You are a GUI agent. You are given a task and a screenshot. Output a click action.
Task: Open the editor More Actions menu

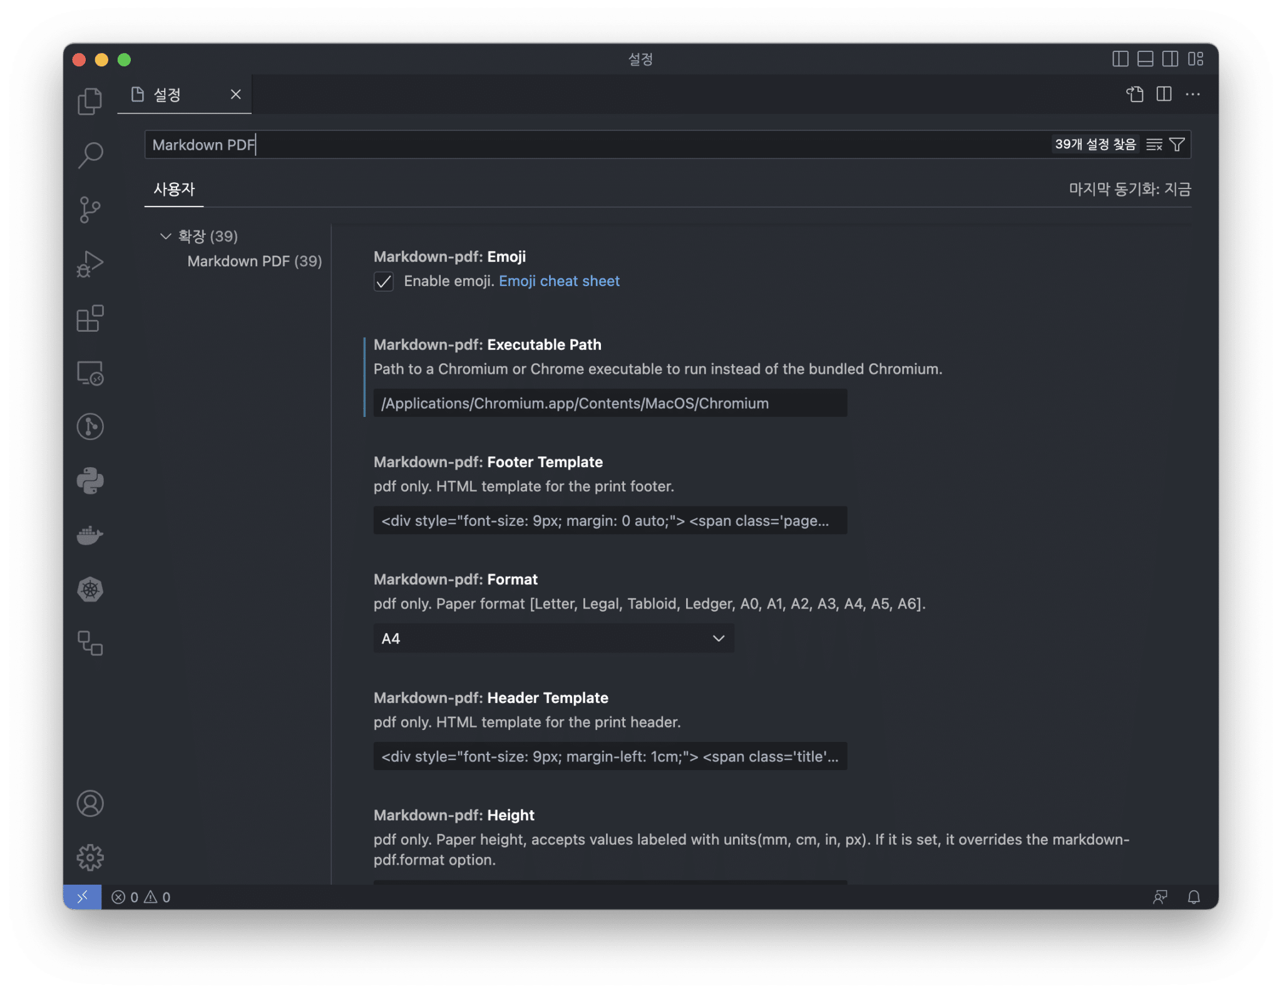click(x=1192, y=94)
